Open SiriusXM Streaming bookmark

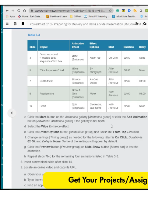(97, 16)
